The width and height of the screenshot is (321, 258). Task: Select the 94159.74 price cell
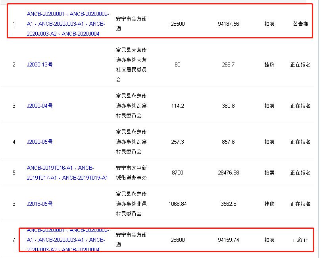click(x=228, y=240)
